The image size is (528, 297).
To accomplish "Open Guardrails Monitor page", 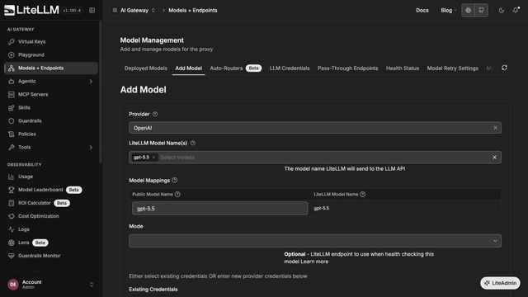I will 51,256.
